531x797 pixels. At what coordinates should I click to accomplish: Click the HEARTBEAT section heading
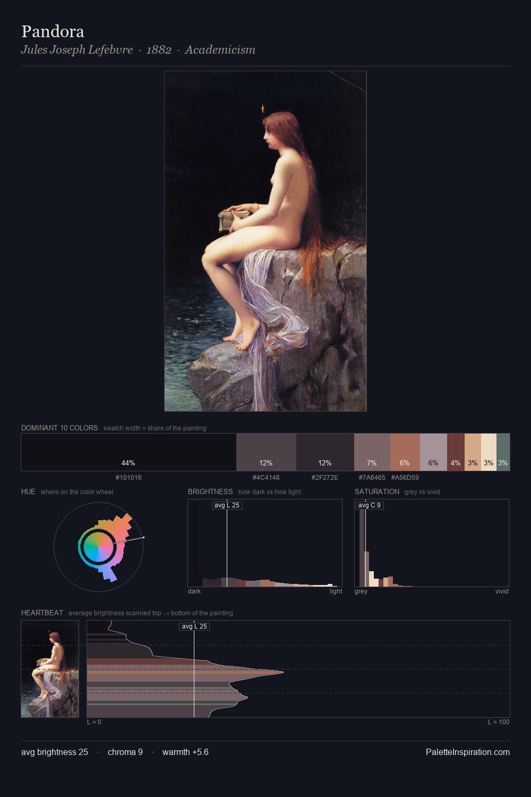tap(42, 613)
